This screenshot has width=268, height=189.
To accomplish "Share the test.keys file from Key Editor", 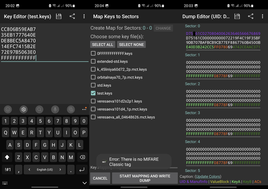I will (72, 16).
